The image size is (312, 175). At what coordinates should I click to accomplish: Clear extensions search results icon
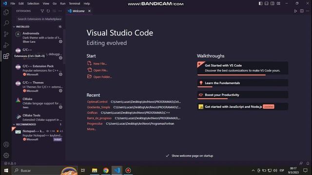tap(54, 11)
